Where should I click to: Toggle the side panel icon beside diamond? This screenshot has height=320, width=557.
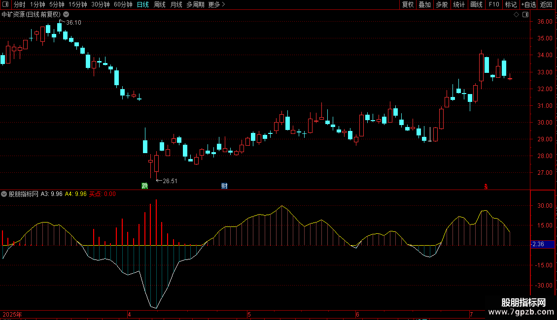point(525,15)
